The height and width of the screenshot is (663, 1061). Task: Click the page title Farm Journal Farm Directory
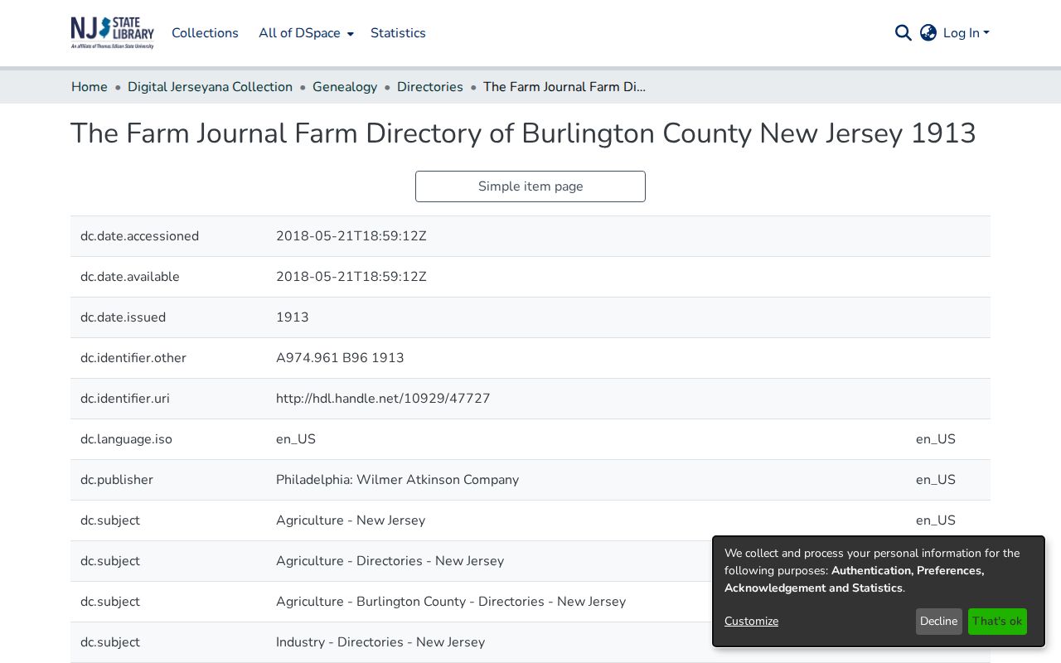click(523, 133)
